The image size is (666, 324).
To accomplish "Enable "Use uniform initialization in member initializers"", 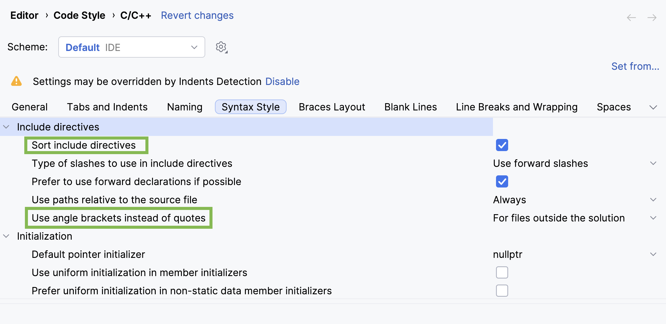I will pyautogui.click(x=502, y=272).
